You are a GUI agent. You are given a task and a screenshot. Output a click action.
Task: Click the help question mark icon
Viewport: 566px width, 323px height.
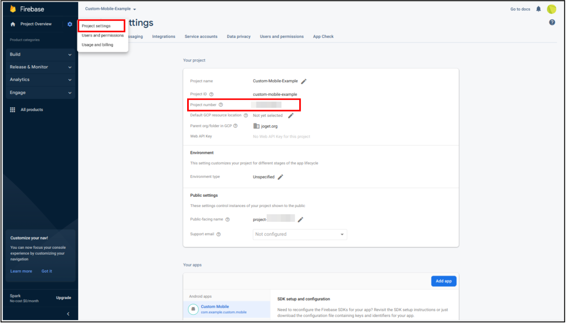pyautogui.click(x=552, y=22)
